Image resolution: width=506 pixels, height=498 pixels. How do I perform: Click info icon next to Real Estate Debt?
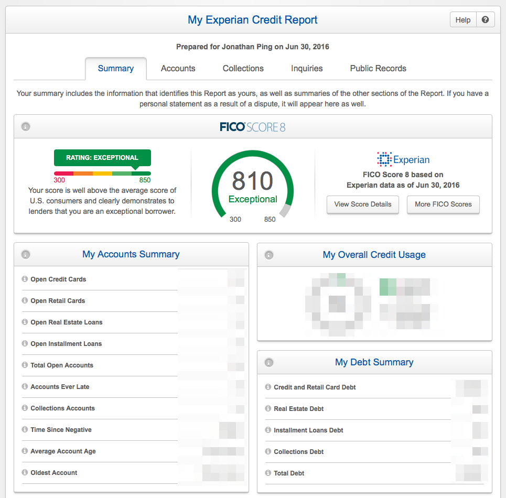[x=268, y=408]
